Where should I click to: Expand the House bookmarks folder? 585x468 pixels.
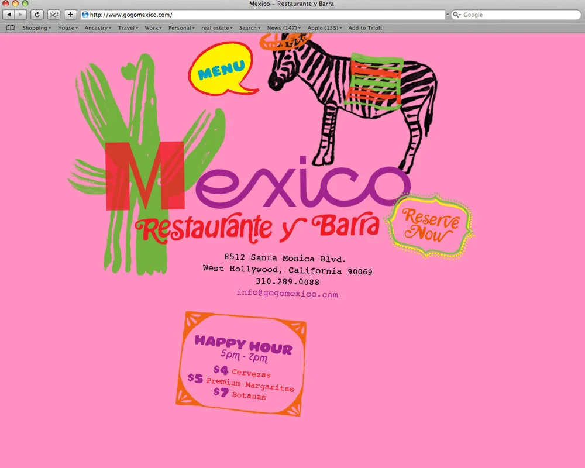67,27
